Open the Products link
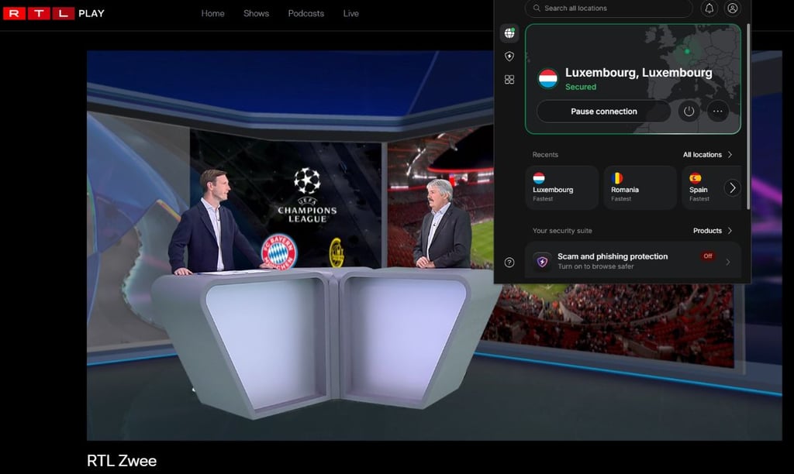 tap(713, 231)
